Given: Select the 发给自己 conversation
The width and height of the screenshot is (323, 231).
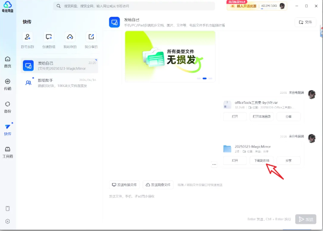Looking at the screenshot, I should point(60,65).
